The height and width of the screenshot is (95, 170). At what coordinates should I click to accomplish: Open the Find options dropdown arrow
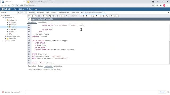tap(46, 16)
